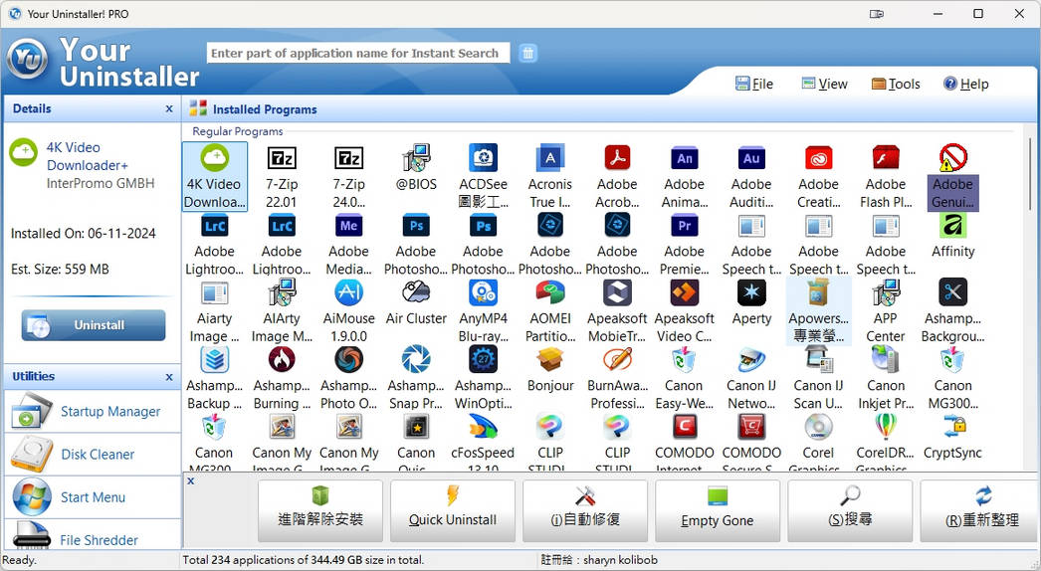Image resolution: width=1041 pixels, height=571 pixels.
Task: Select the Adobe Animate icon
Action: click(685, 158)
